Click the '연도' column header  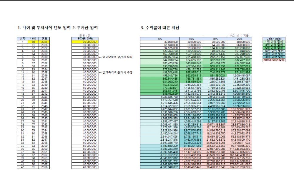[x=44, y=39]
